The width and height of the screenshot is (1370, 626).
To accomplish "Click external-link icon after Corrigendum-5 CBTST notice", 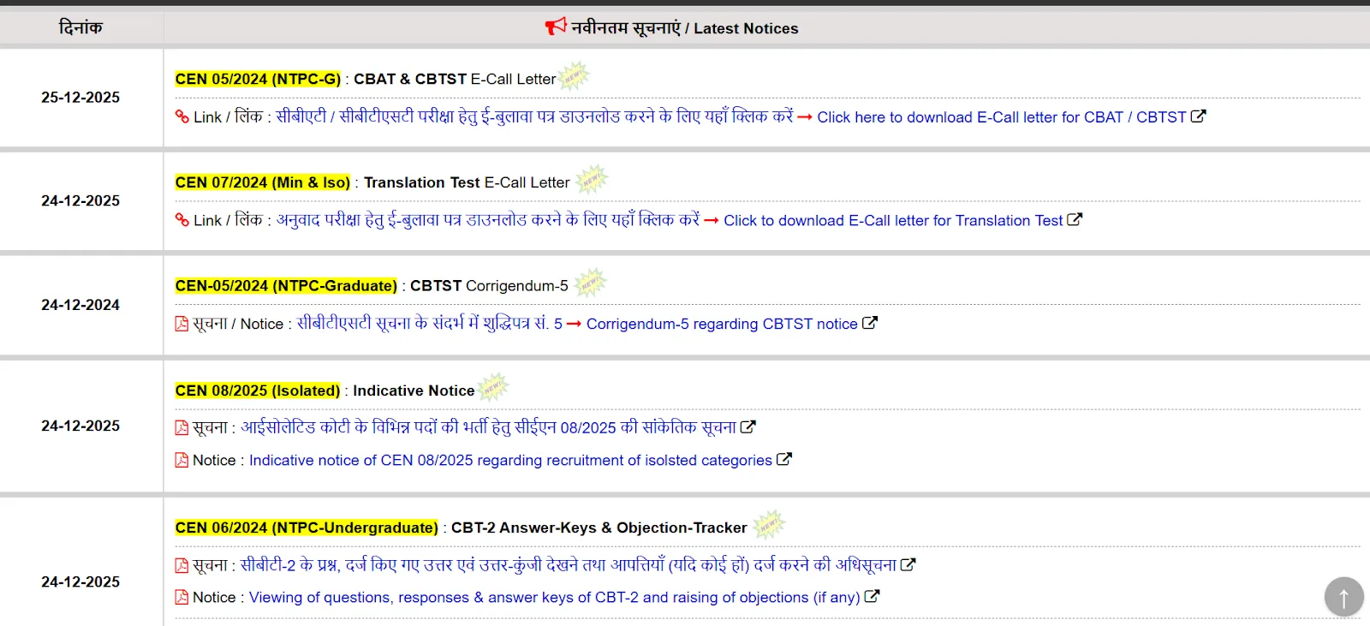I will (870, 323).
